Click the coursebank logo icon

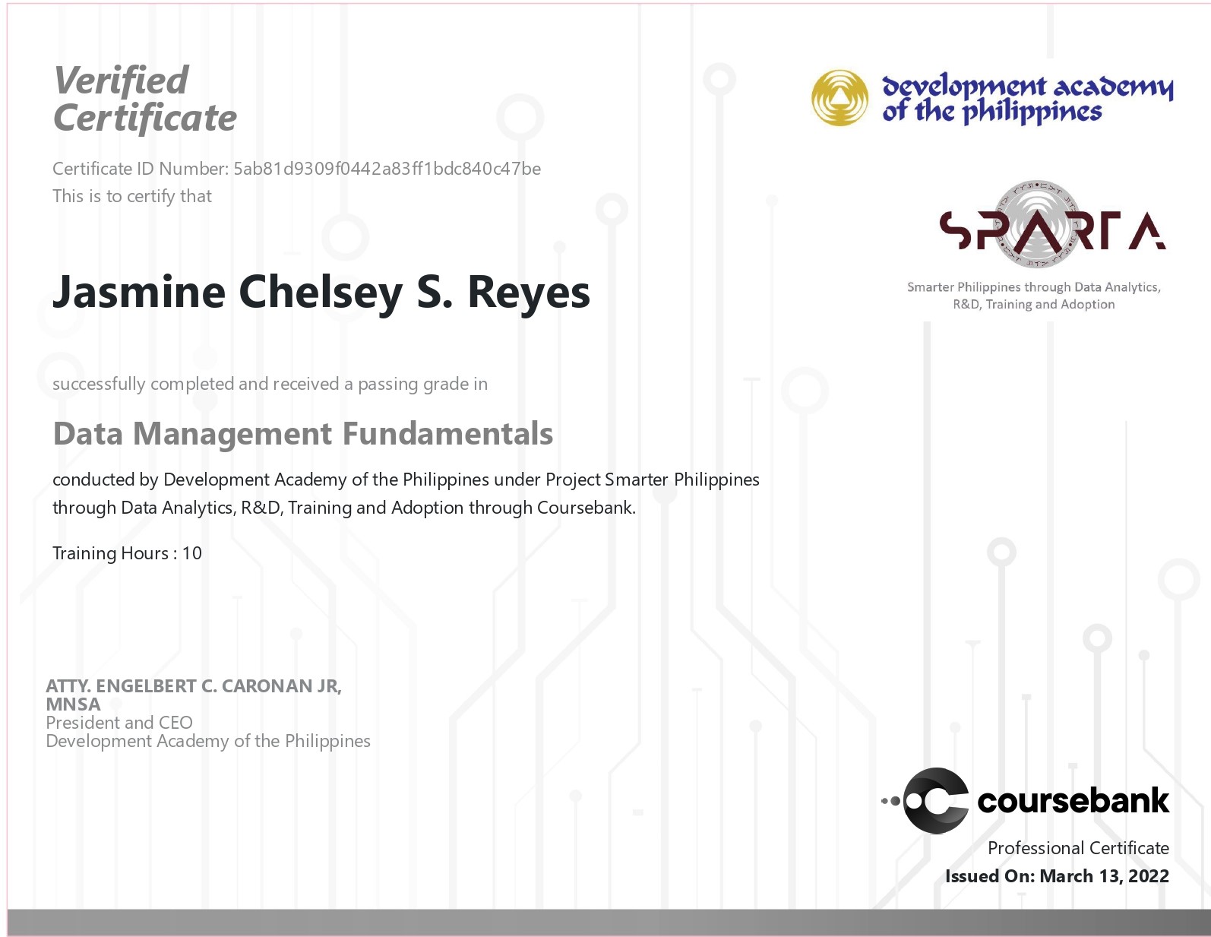[925, 801]
